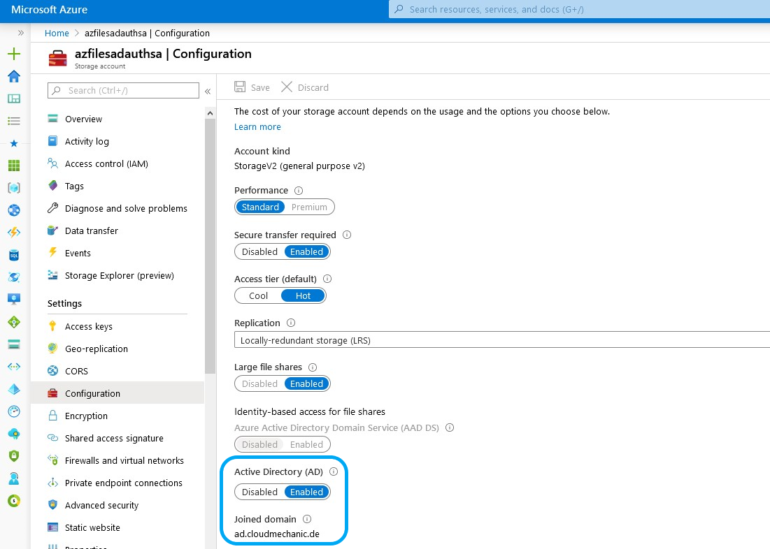Set Secure transfer required to Enabled
The height and width of the screenshot is (549, 770).
pos(306,251)
